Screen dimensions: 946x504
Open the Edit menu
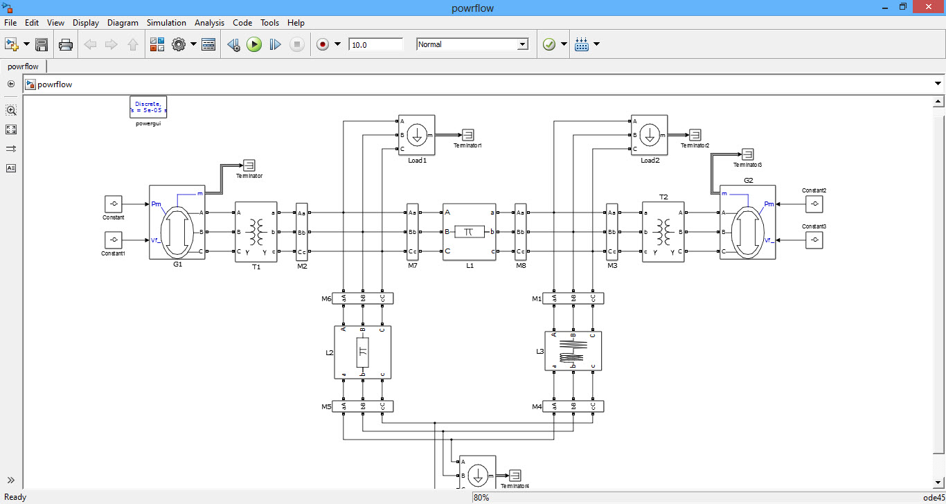(x=32, y=23)
